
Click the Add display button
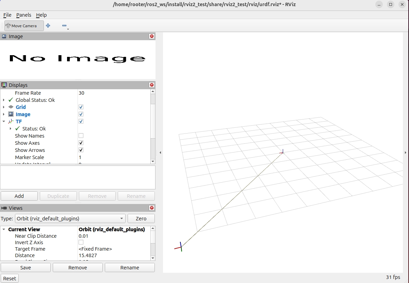pos(19,196)
